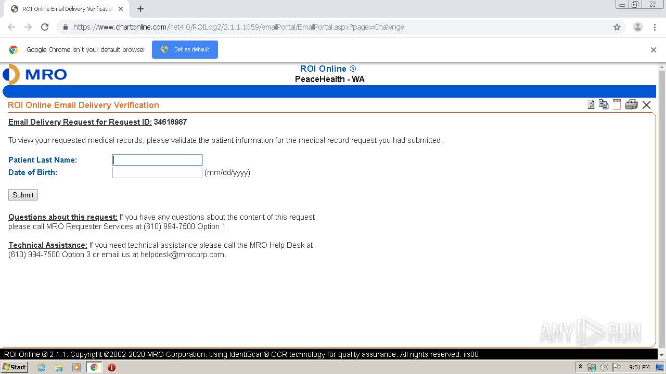Open Chrome's three-dot menu
The width and height of the screenshot is (666, 374).
[x=655, y=27]
